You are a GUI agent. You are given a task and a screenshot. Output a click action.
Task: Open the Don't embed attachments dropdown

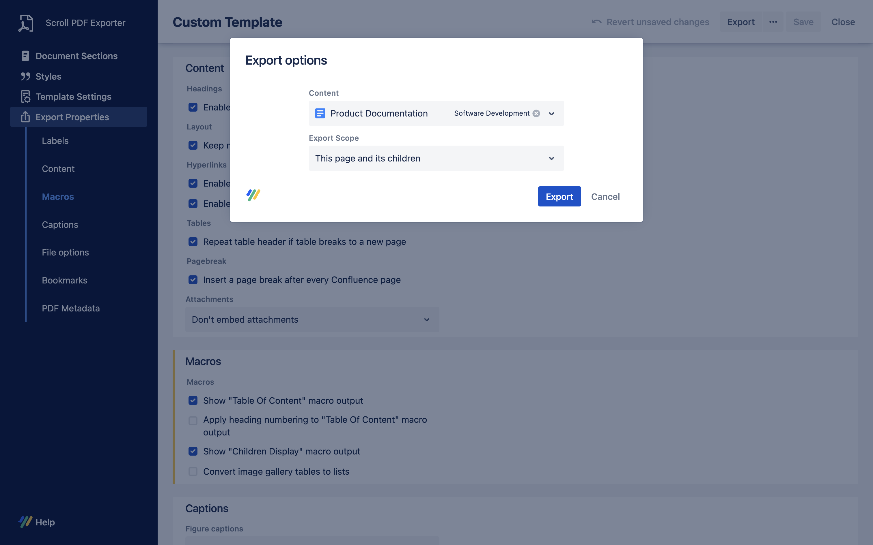click(312, 320)
